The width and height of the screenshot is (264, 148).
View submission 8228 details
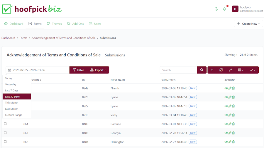tap(226, 97)
